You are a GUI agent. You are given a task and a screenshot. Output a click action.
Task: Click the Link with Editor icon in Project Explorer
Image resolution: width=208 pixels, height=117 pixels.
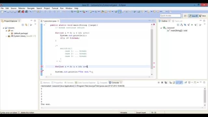coord(26,25)
